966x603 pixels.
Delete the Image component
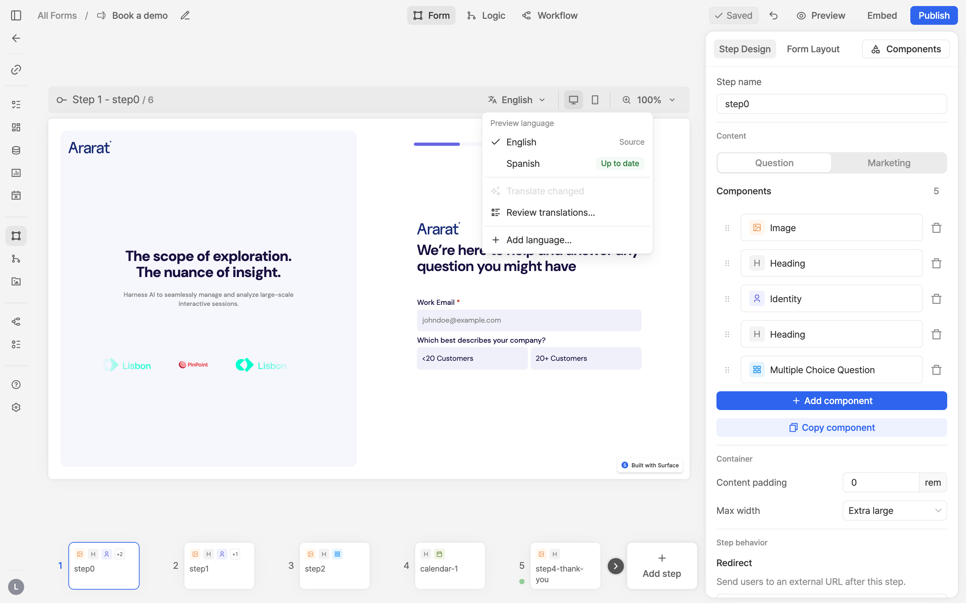click(x=936, y=228)
